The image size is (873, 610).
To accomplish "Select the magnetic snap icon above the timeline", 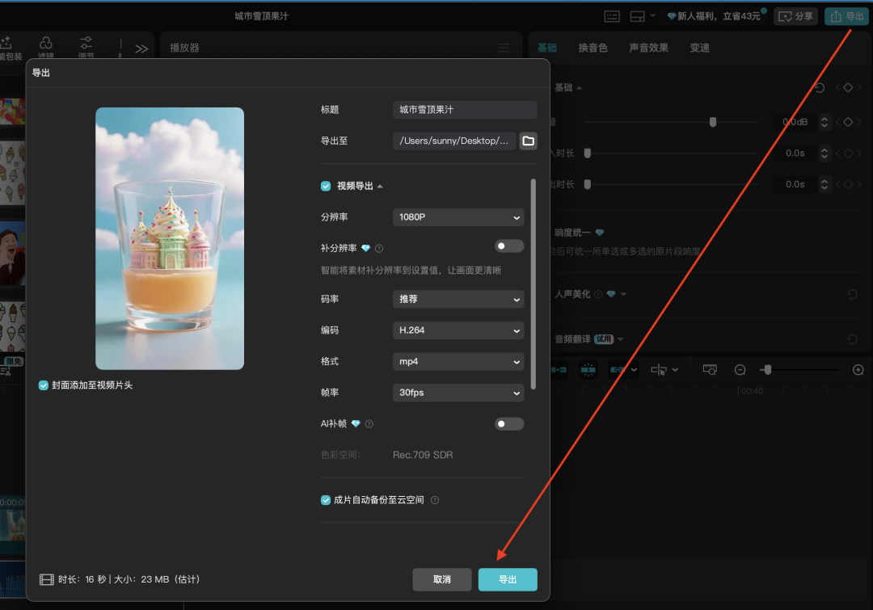I will 588,369.
